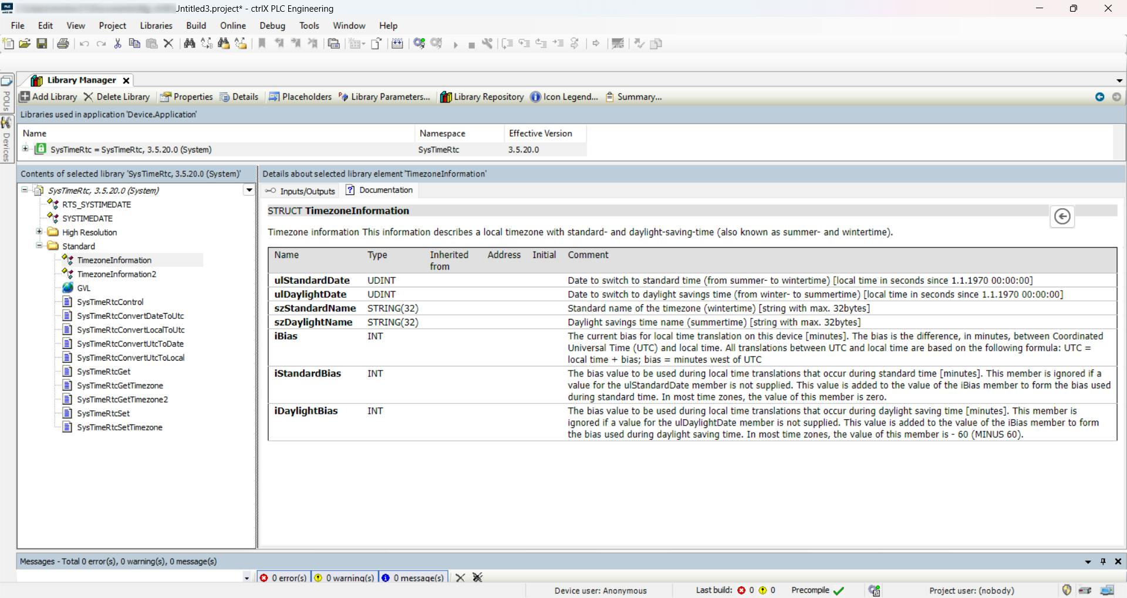Screen dimensions: 1127x598
Task: Open Library Repository from toolbar
Action: [482, 97]
